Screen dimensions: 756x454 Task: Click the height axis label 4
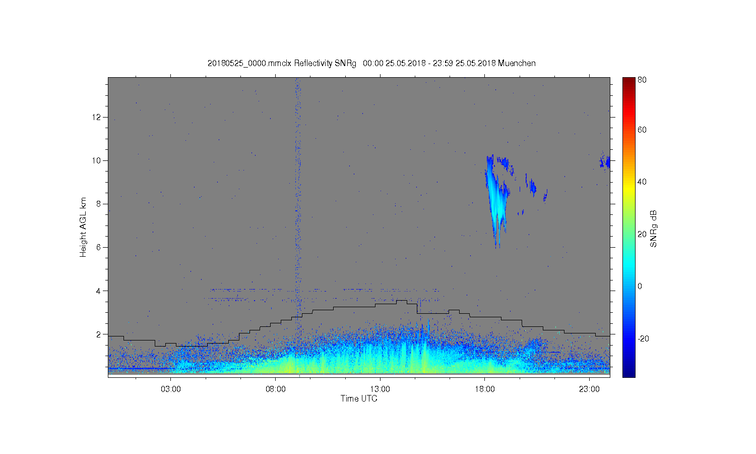99,291
